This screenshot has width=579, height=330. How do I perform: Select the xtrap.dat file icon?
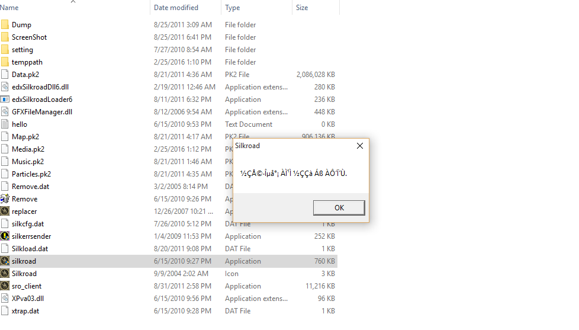pyautogui.click(x=5, y=311)
